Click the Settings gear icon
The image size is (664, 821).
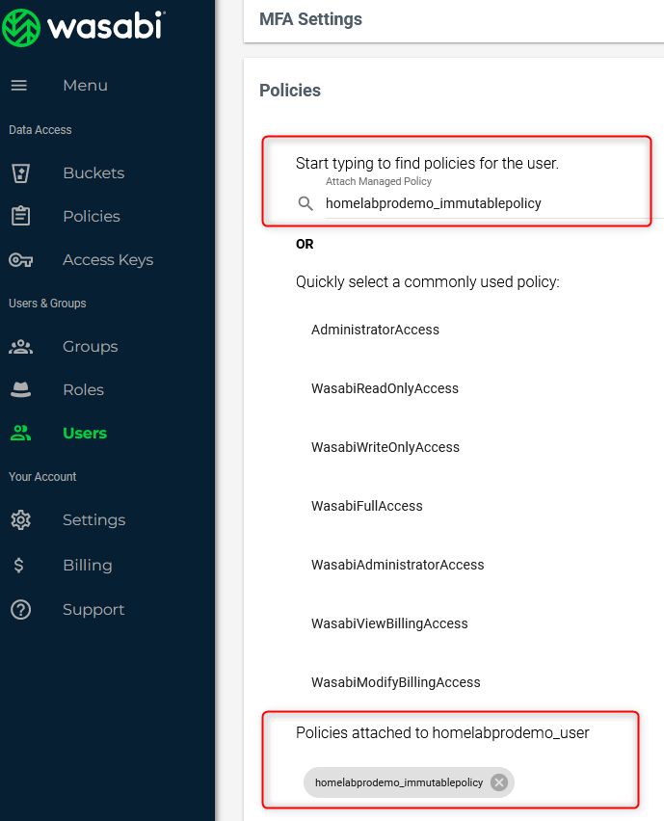coord(20,520)
